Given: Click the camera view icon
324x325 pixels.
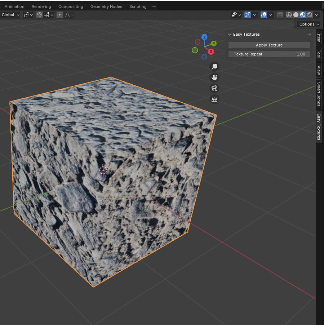Looking at the screenshot, I should [214, 88].
